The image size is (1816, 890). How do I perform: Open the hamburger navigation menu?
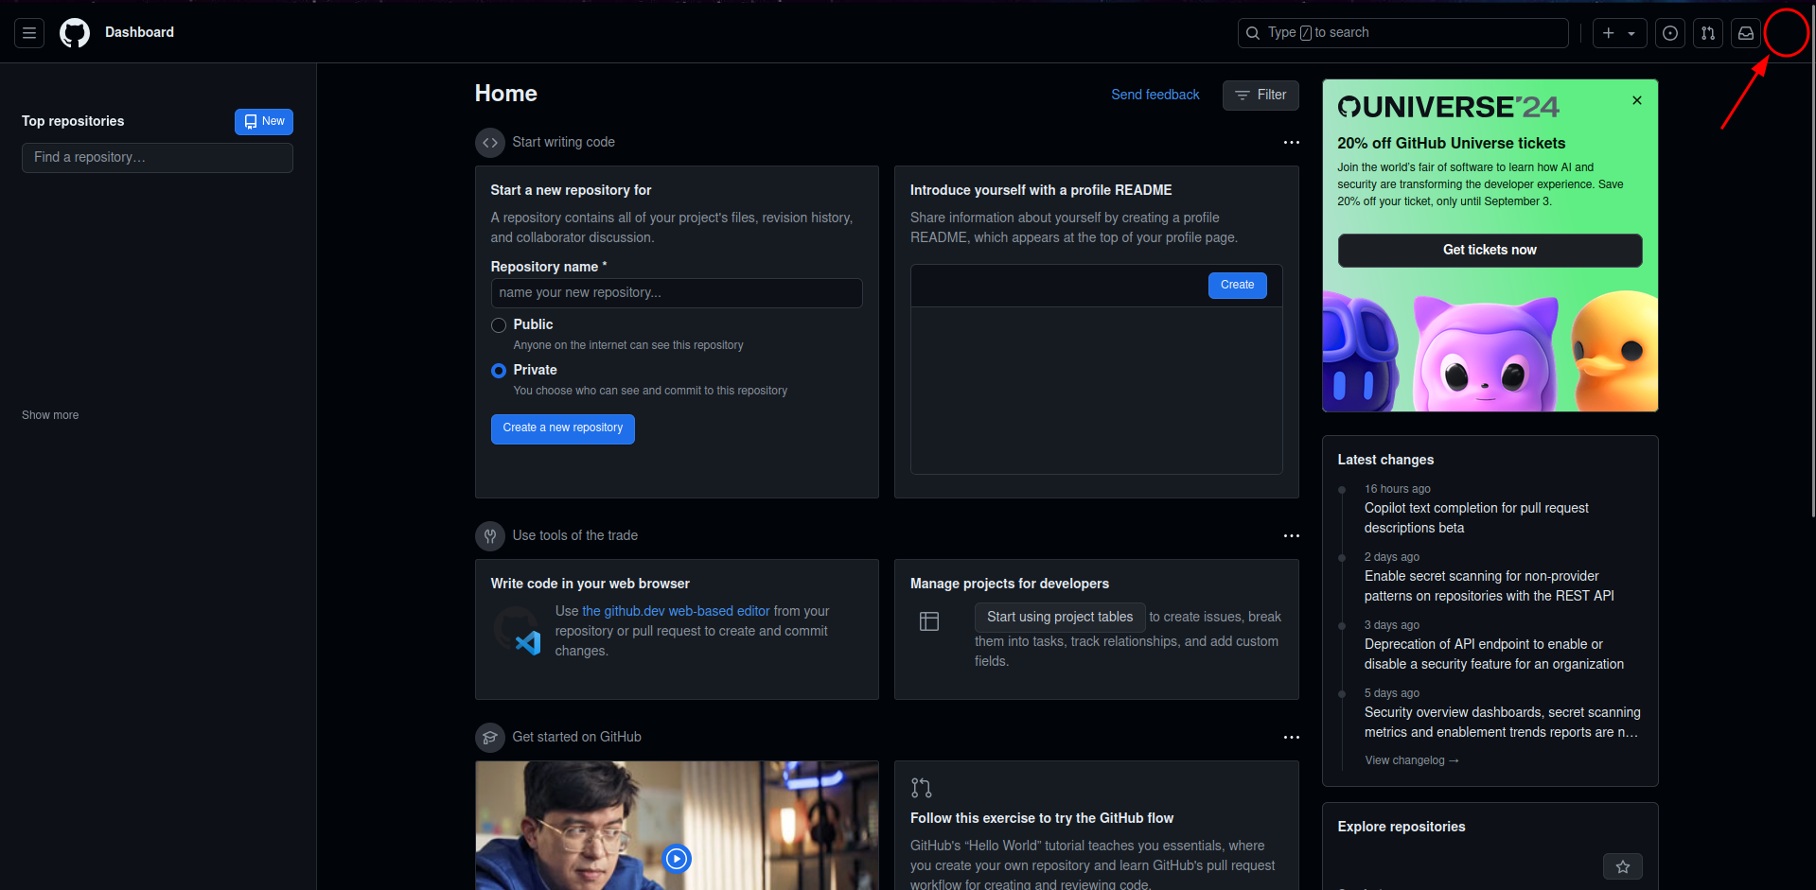pyautogui.click(x=29, y=33)
